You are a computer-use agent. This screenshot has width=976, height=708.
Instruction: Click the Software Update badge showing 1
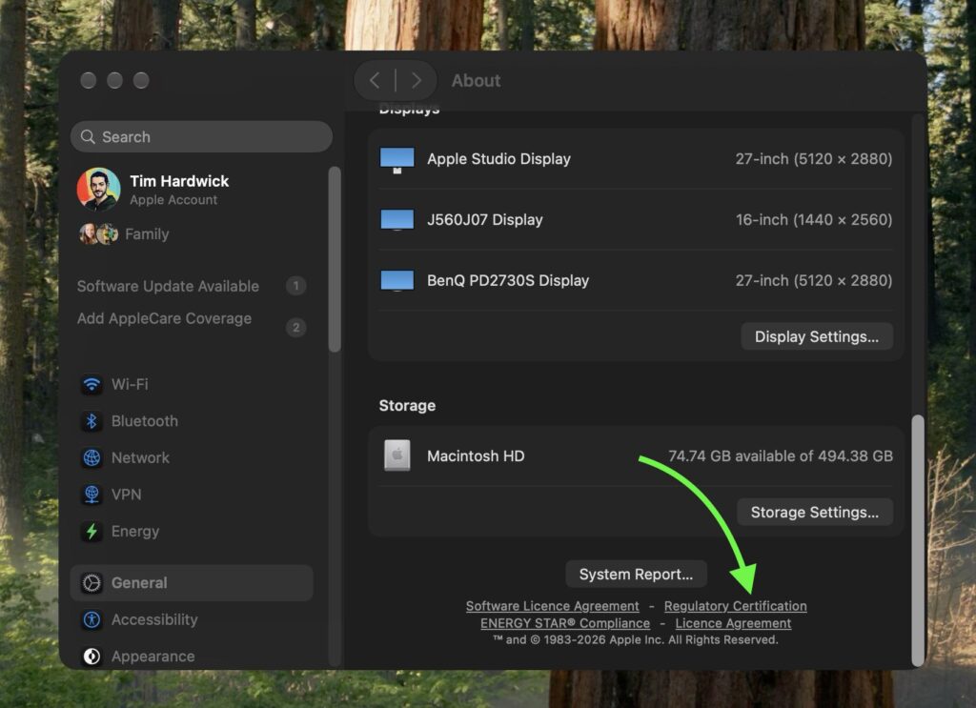(295, 286)
